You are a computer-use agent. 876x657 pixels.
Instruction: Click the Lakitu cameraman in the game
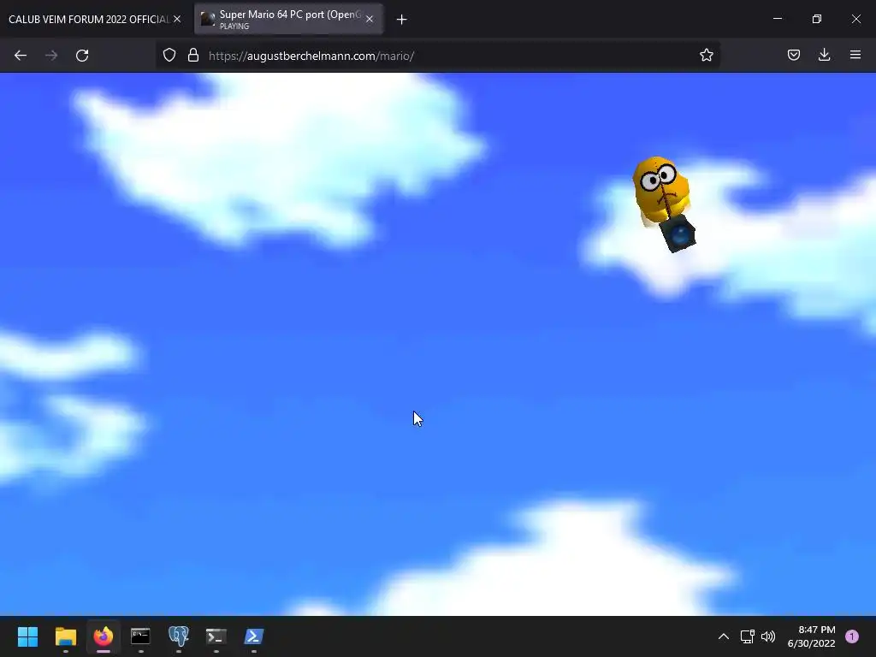pyautogui.click(x=664, y=204)
